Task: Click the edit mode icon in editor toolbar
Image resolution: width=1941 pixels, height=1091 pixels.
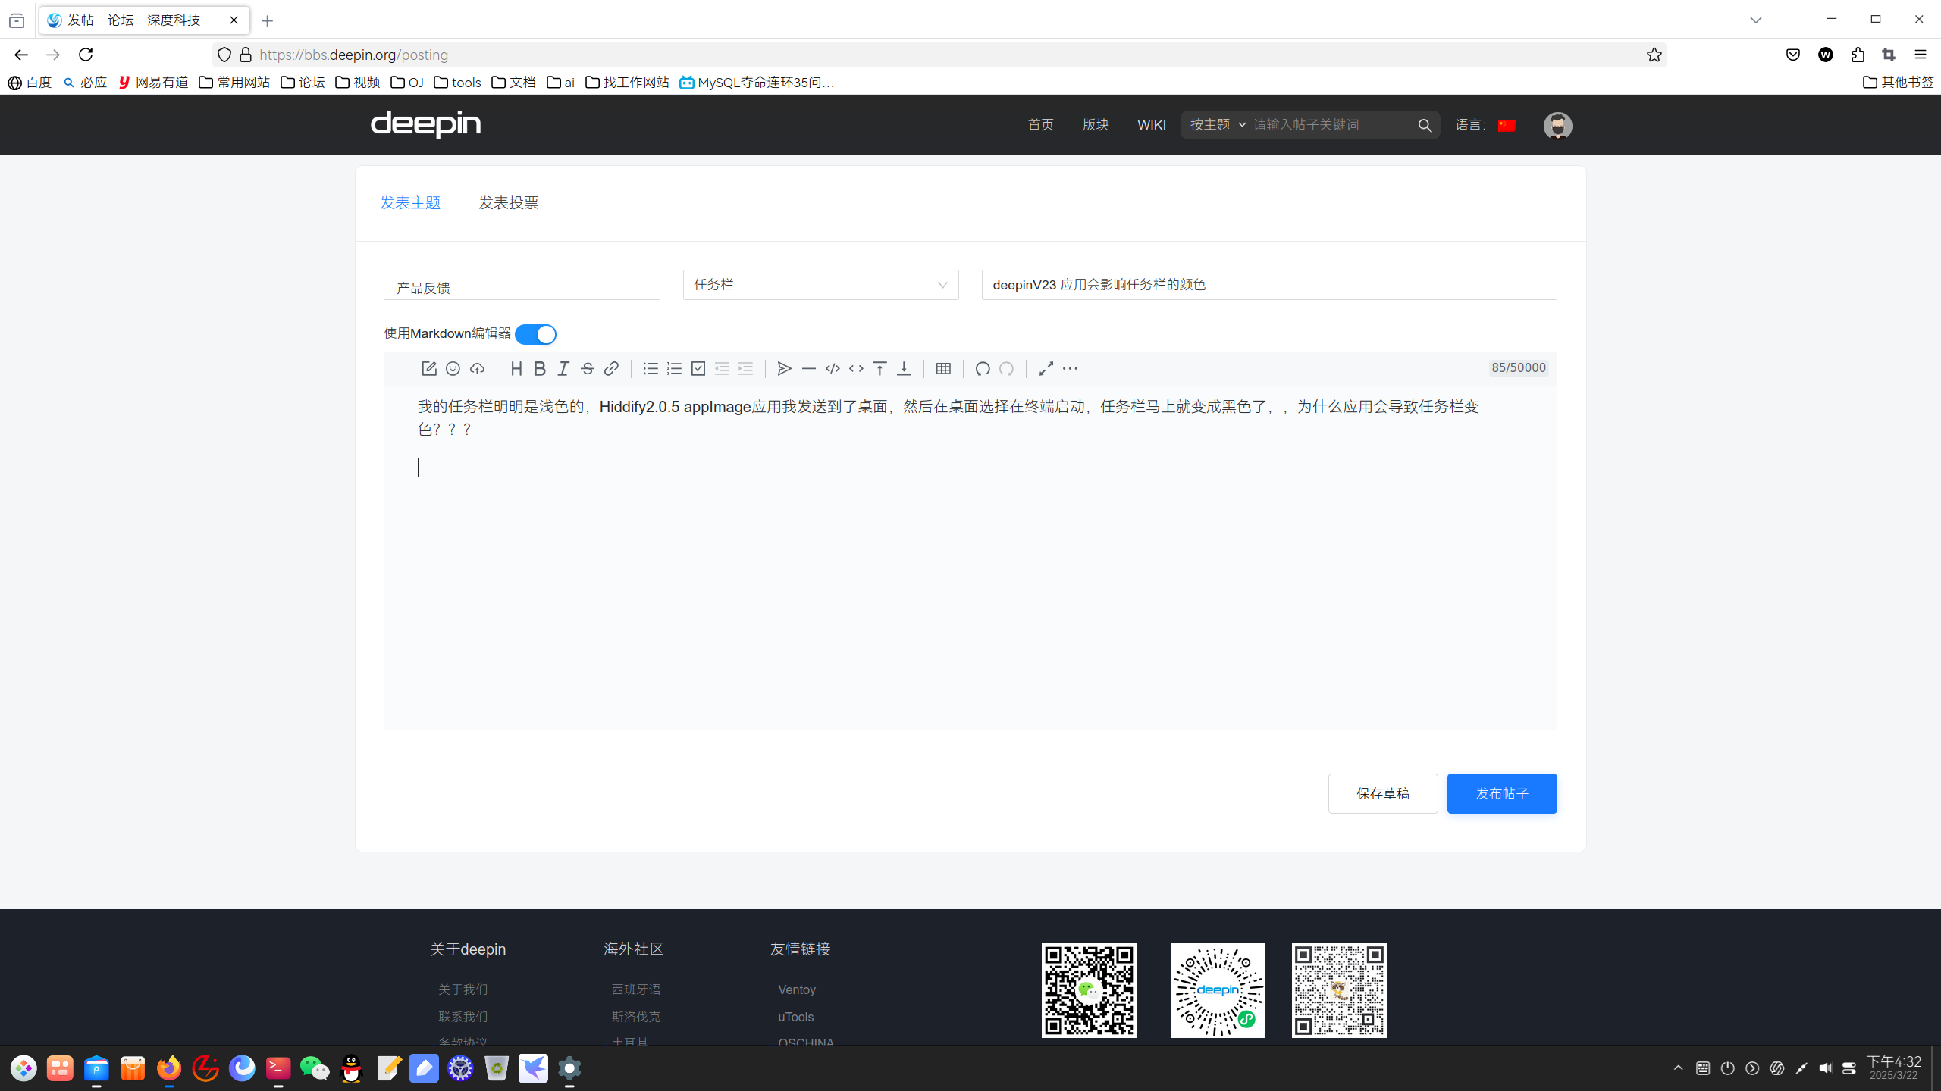Action: click(x=429, y=368)
